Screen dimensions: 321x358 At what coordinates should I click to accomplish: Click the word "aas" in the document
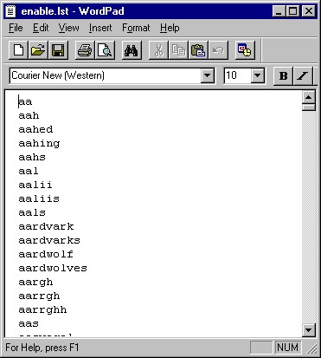(29, 323)
